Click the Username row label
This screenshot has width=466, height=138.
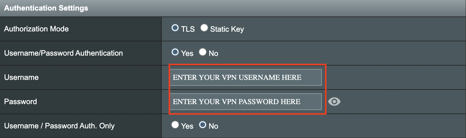tap(21, 77)
